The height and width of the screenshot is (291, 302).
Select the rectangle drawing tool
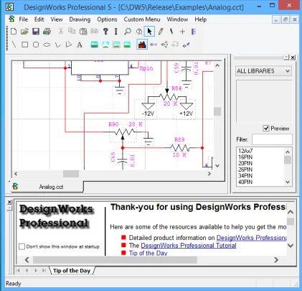[x=24, y=45]
